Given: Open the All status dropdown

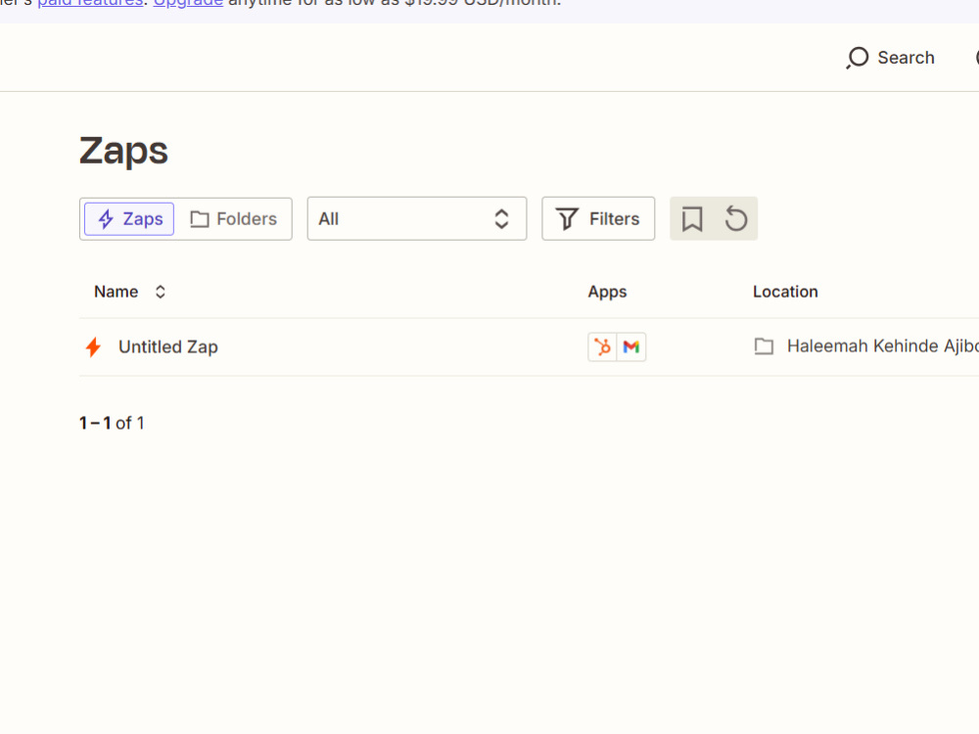Looking at the screenshot, I should click(416, 219).
